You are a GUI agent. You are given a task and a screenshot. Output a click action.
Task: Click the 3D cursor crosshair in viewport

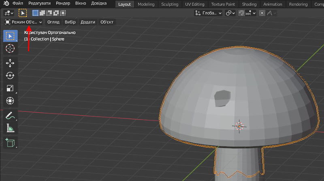[x=239, y=126]
